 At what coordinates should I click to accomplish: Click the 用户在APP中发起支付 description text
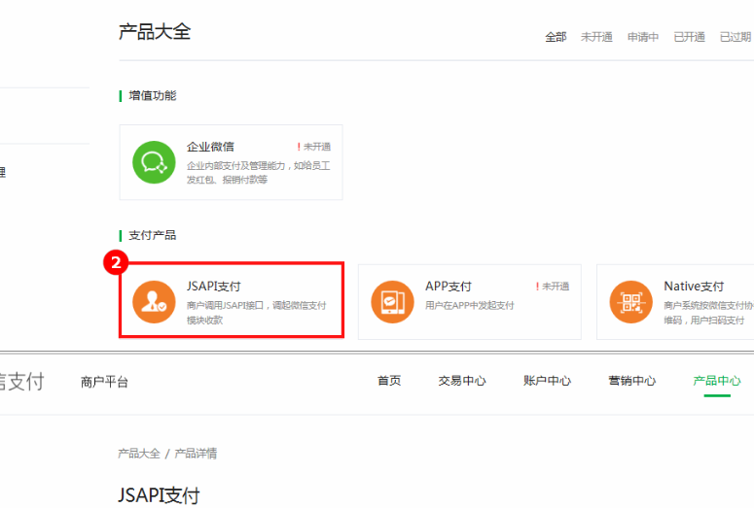coord(470,305)
